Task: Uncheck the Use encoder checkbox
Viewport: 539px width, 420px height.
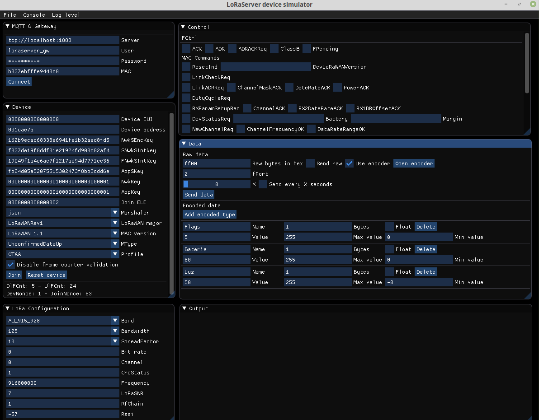Action: point(349,163)
